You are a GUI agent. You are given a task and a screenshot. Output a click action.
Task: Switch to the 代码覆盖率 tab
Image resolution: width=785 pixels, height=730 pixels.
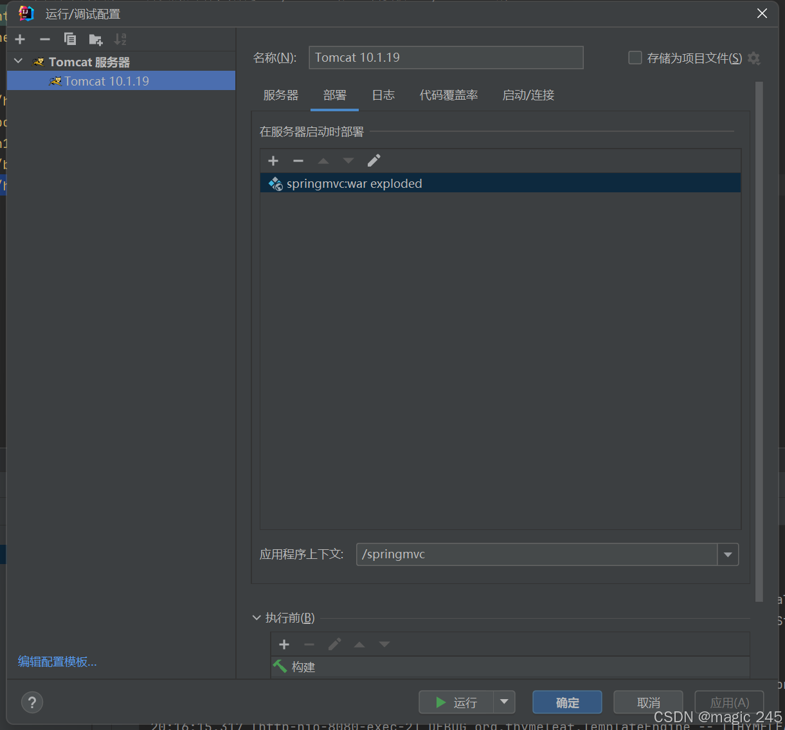click(x=449, y=95)
